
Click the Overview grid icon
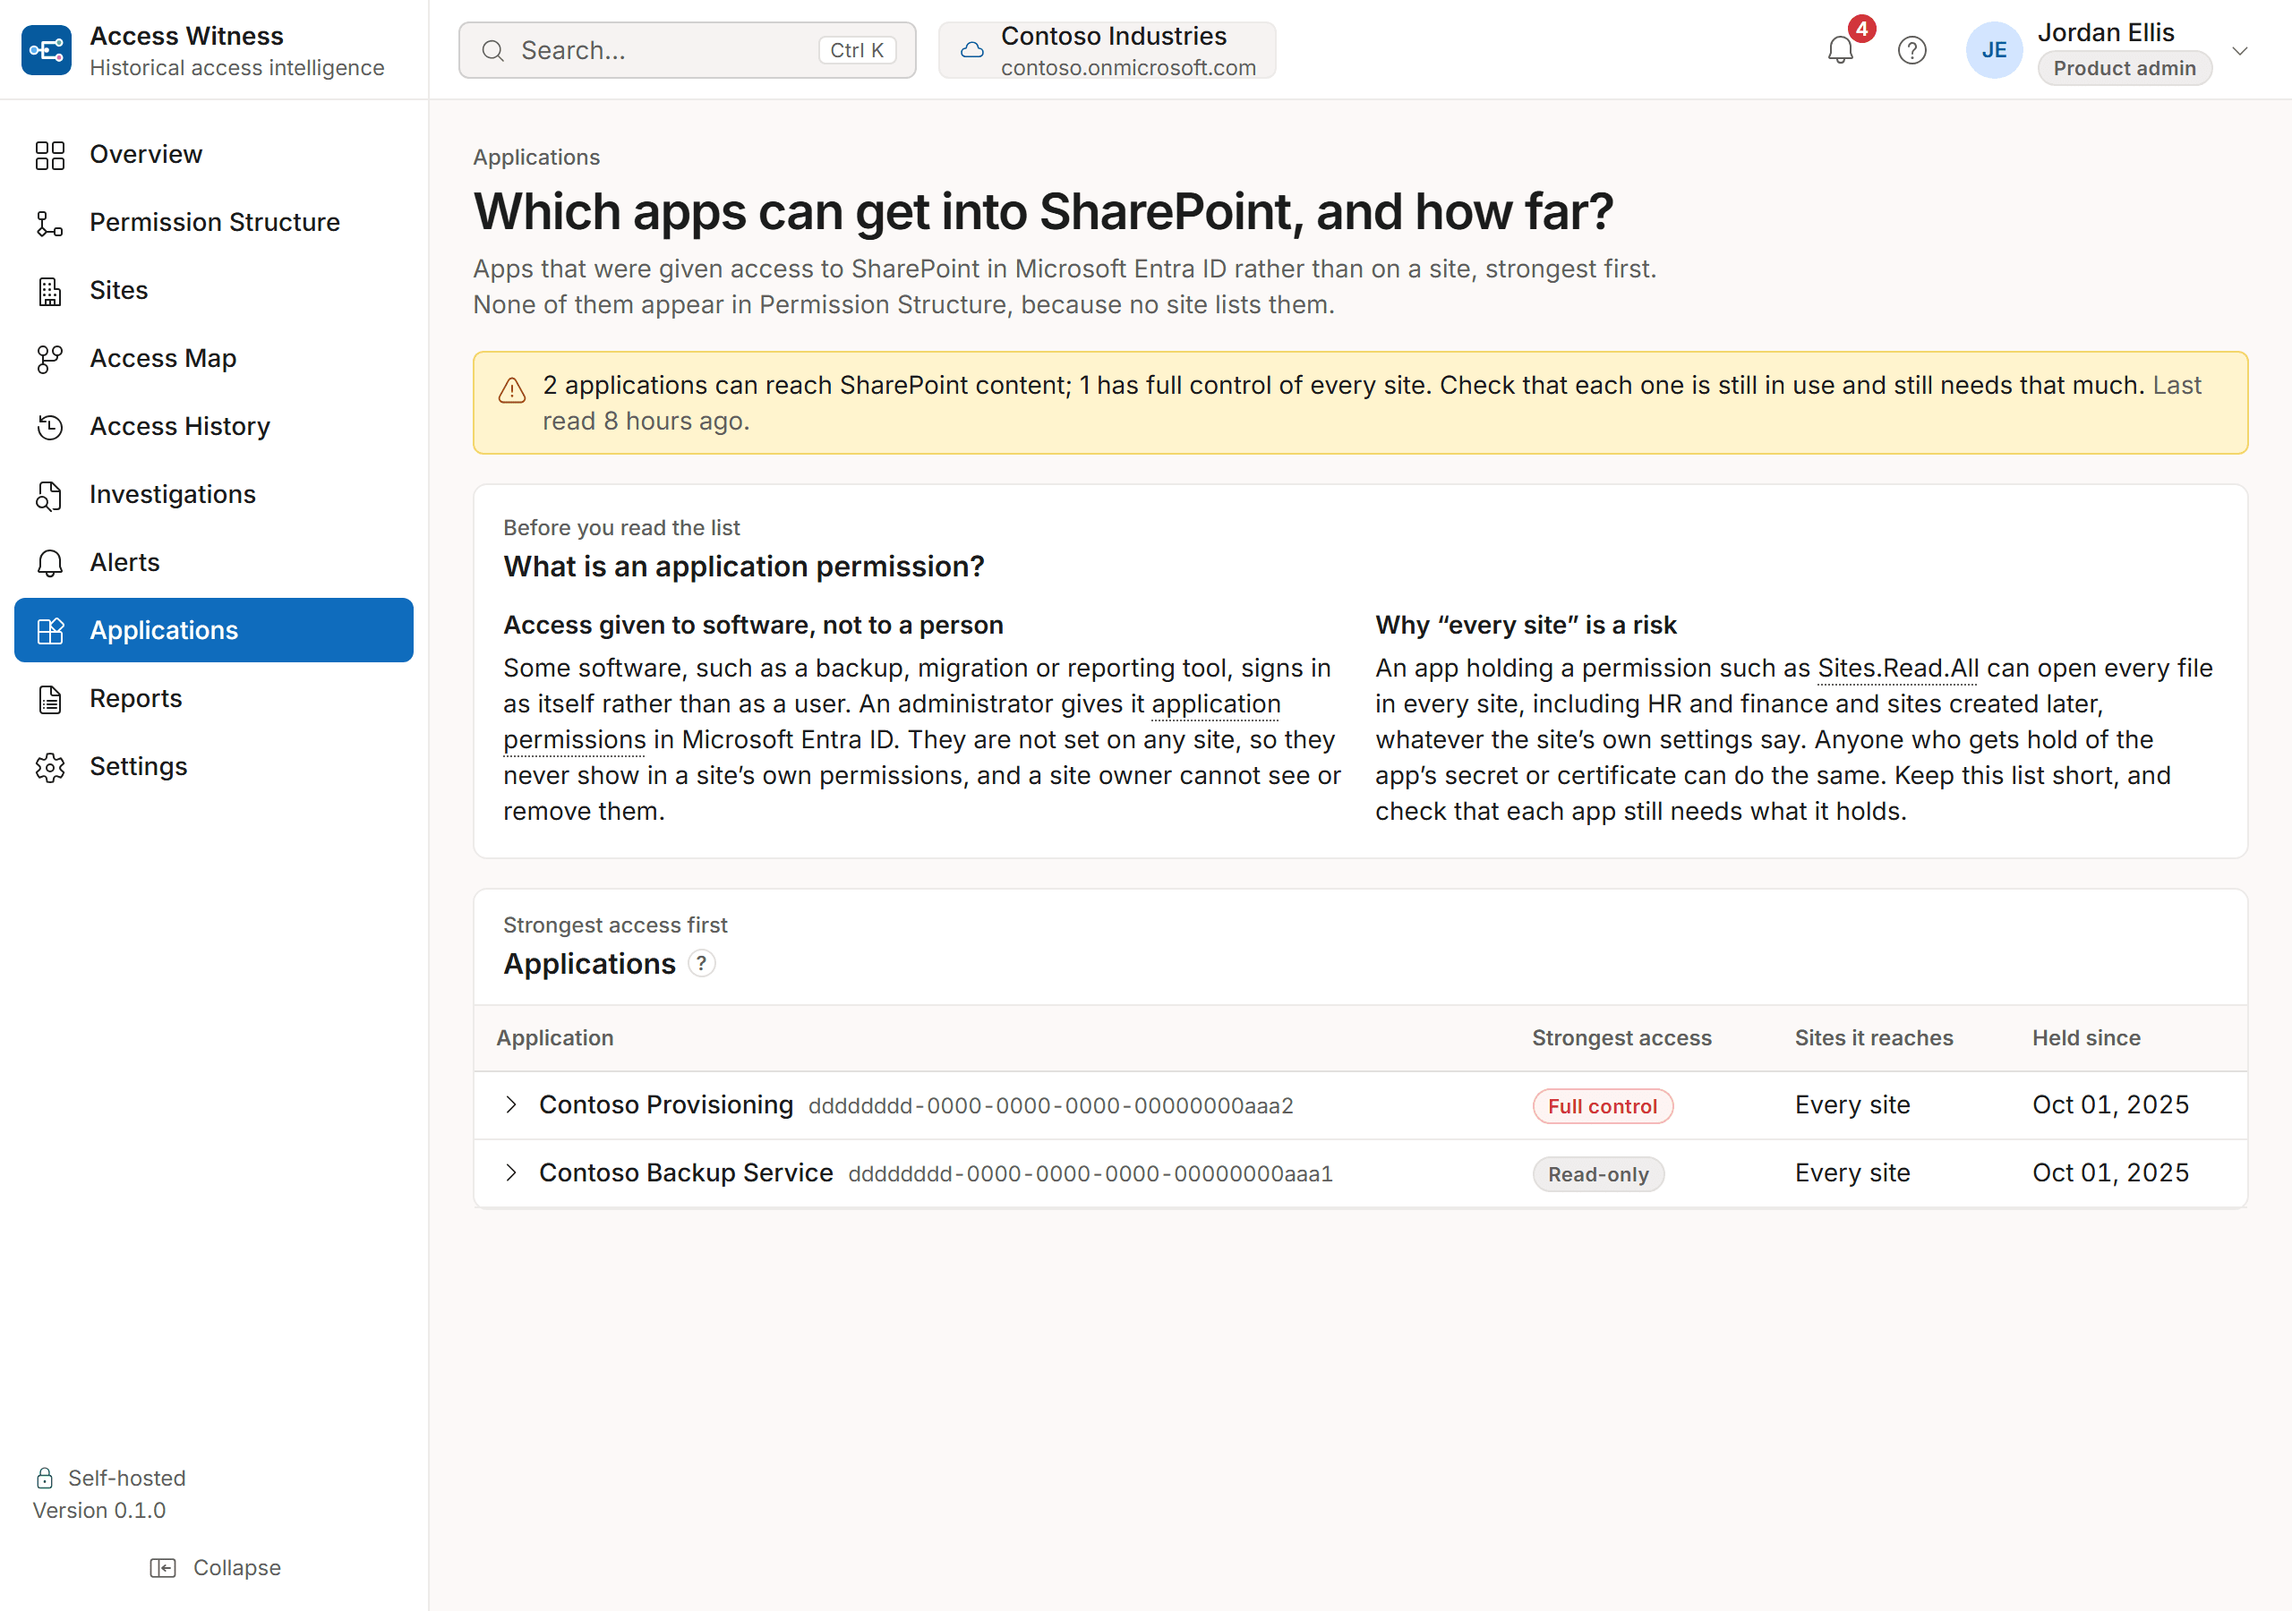[50, 155]
